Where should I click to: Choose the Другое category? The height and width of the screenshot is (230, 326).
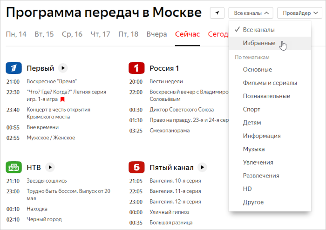(x=270, y=202)
